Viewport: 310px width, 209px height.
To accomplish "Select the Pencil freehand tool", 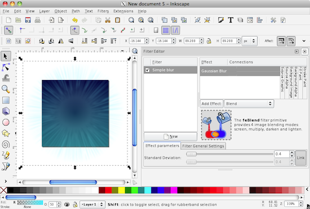I will point(6,155).
